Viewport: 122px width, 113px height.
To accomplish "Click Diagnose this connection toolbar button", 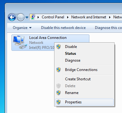I will (108, 28).
